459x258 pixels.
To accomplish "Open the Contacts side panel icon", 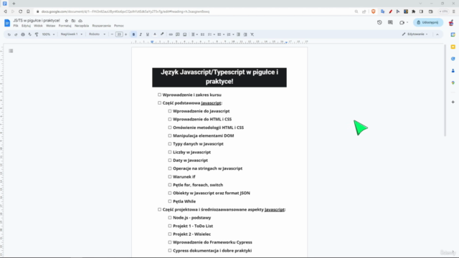I will (x=453, y=71).
